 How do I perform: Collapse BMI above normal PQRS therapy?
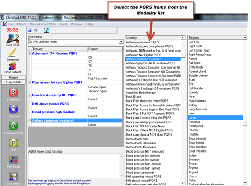click(x=30, y=104)
